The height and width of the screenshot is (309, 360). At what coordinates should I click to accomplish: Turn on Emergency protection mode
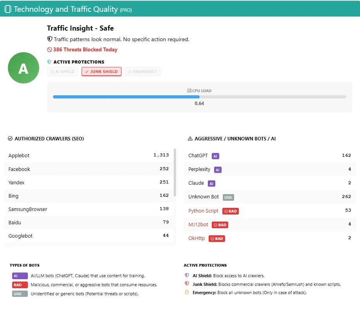tap(143, 72)
